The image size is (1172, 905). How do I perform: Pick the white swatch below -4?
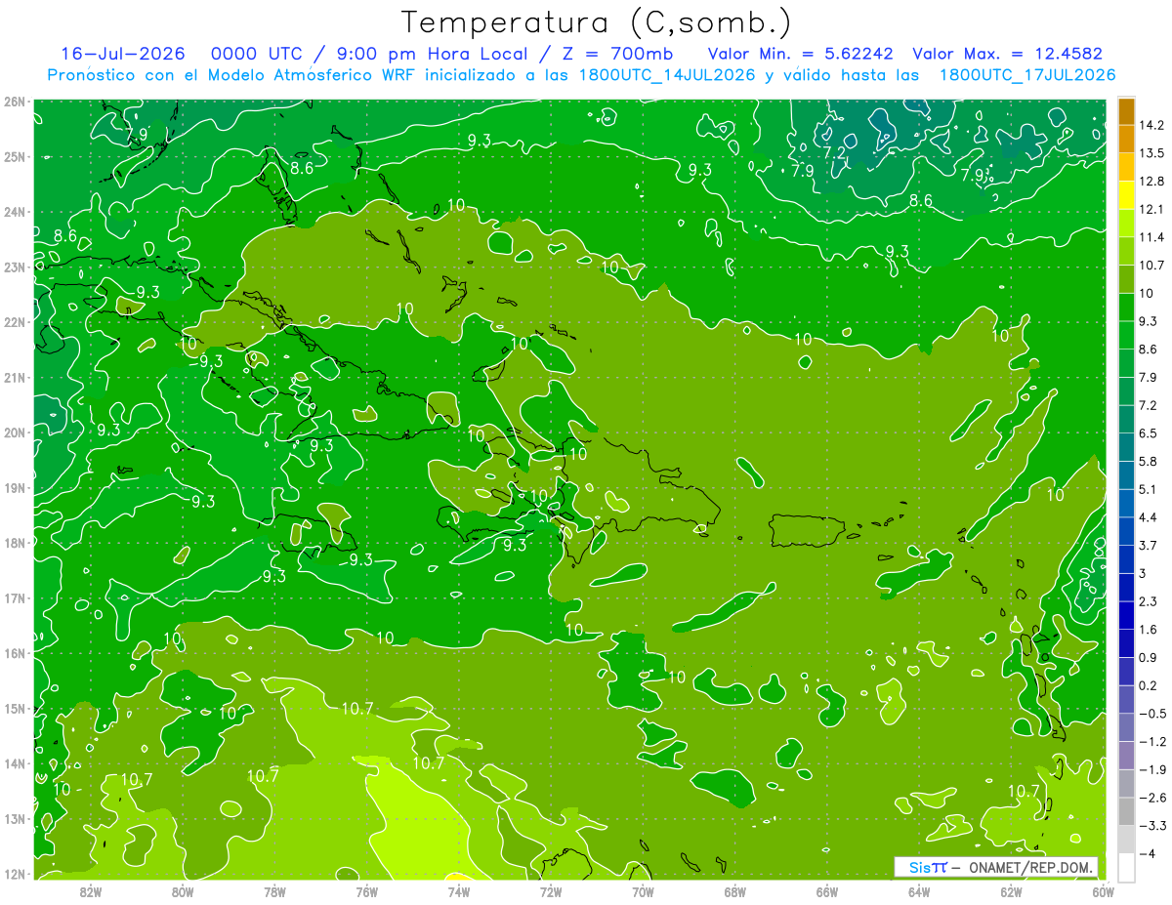(1126, 867)
